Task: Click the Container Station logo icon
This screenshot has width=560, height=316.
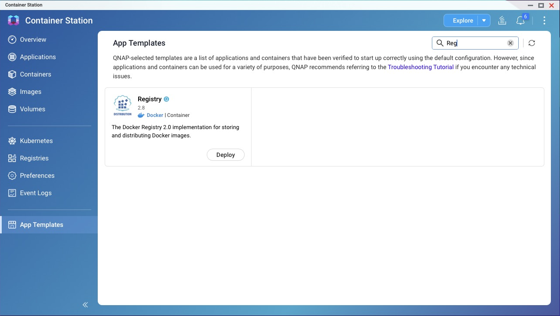Action: (13, 20)
